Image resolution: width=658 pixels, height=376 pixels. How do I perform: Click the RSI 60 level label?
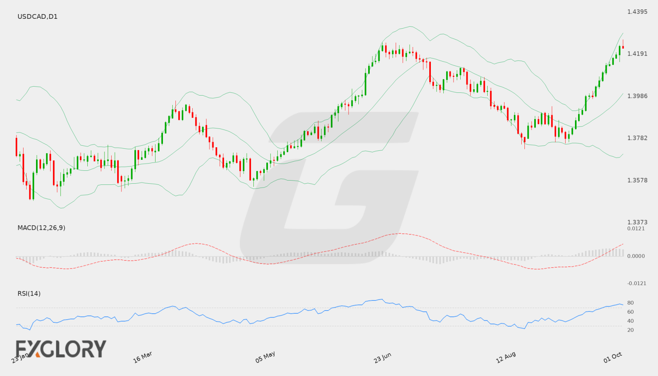tap(631, 312)
